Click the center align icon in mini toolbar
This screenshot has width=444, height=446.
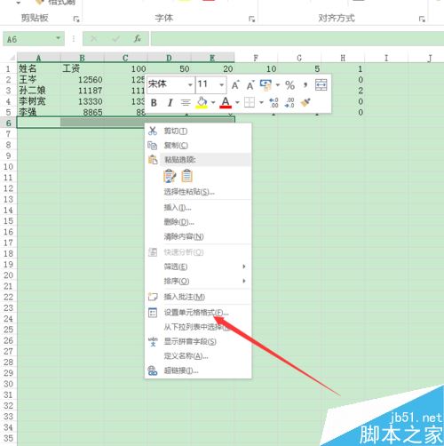[186, 103]
